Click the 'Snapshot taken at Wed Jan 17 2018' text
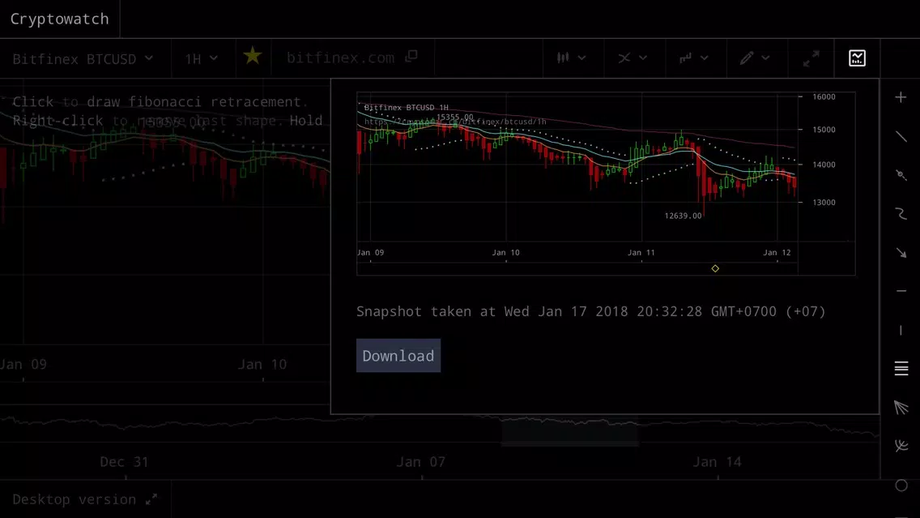 pyautogui.click(x=492, y=311)
